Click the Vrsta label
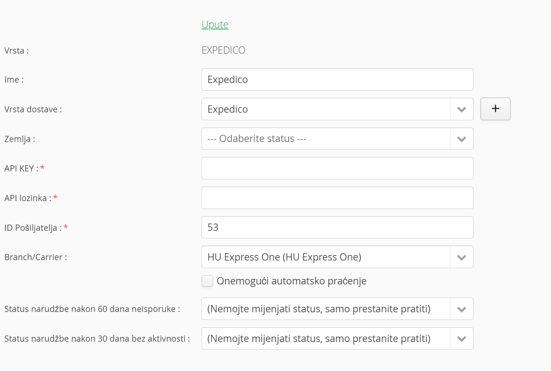This screenshot has height=371, width=551. click(16, 50)
